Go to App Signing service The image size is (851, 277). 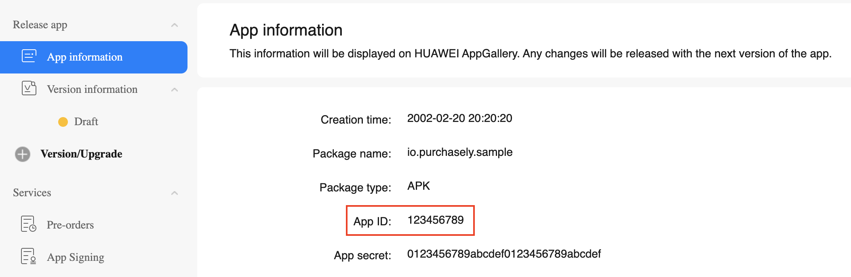click(76, 257)
